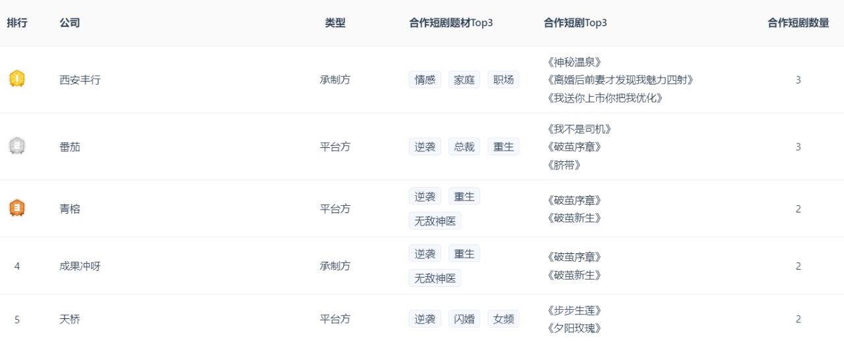Select the 闪婚 tag for 天桥

tap(464, 320)
